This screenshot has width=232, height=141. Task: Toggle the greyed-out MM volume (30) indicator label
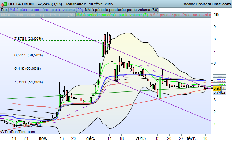38,15
